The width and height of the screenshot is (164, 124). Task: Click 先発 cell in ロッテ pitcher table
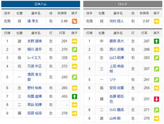(90, 21)
